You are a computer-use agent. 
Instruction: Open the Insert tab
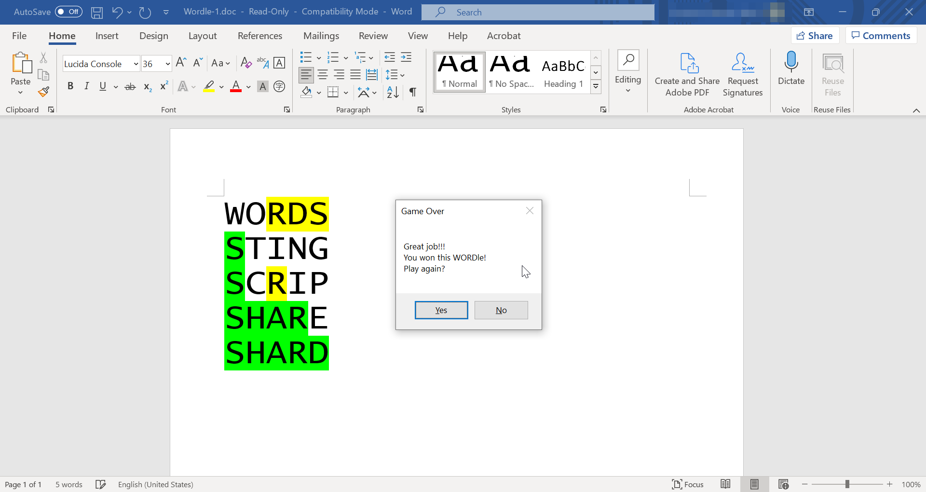[x=107, y=36]
